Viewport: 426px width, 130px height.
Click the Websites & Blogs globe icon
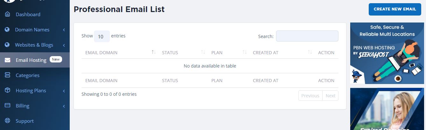(8, 45)
